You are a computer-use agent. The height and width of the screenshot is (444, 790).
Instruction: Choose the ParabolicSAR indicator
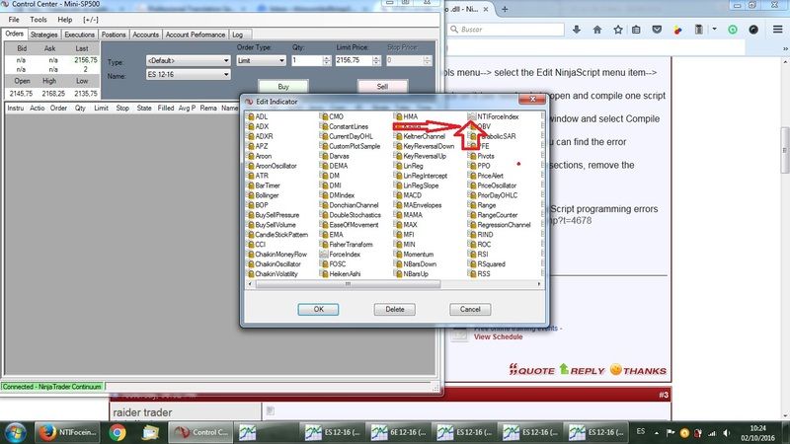coord(498,136)
